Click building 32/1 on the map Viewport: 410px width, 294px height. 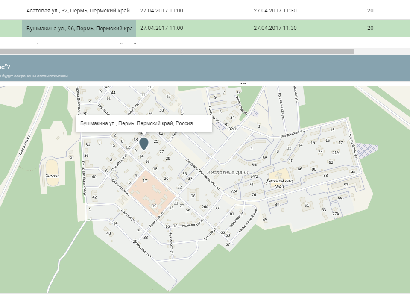(x=232, y=129)
